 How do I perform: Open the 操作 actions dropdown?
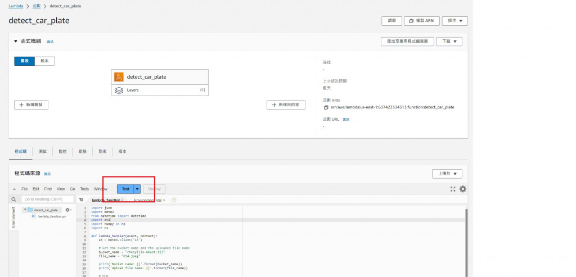point(454,21)
